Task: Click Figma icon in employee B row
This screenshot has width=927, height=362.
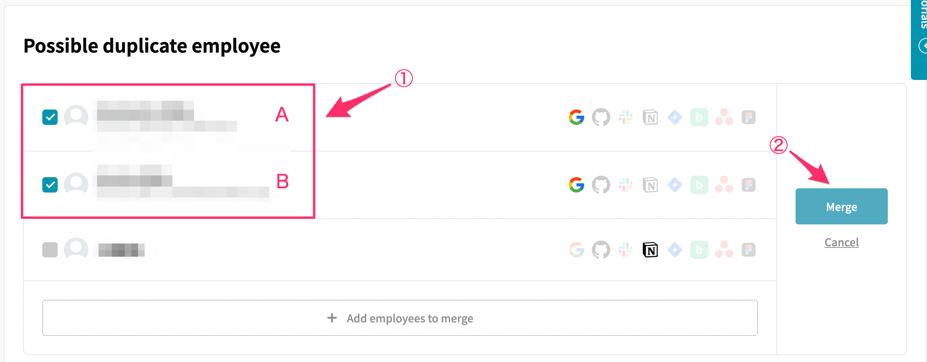Action: point(749,185)
